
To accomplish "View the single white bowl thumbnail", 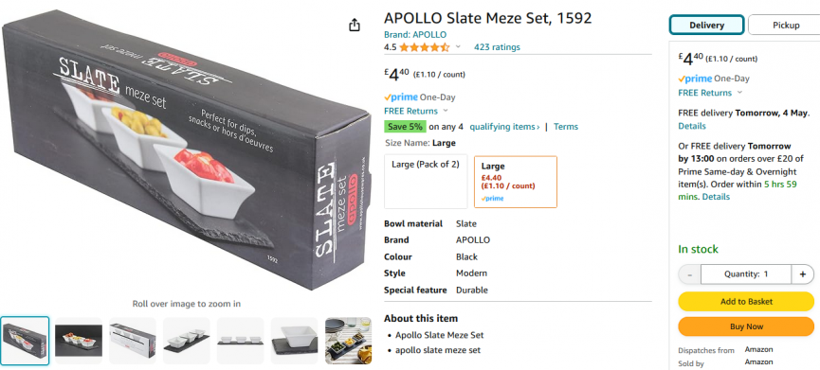I will click(x=295, y=341).
